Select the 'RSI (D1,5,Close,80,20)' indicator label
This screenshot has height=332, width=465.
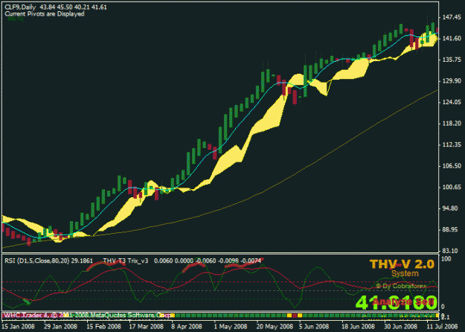(x=37, y=261)
